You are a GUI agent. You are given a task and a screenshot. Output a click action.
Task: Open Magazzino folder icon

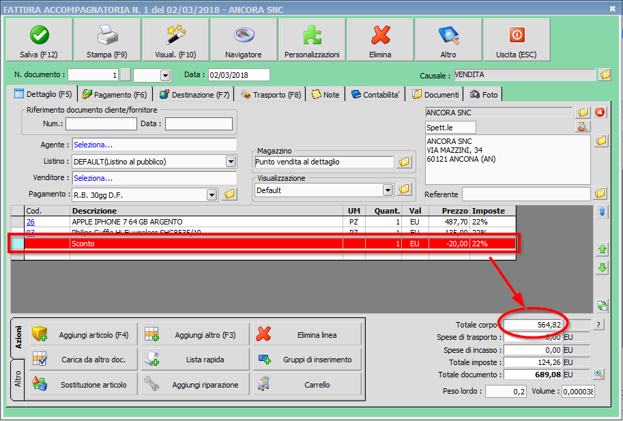coord(404,162)
